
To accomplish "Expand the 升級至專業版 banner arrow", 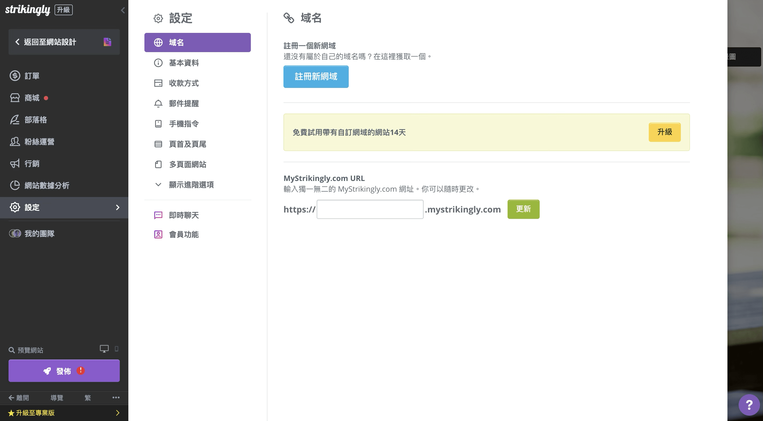I will coord(118,413).
